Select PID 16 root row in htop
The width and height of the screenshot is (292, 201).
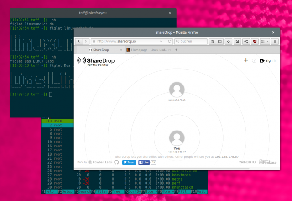57,146
